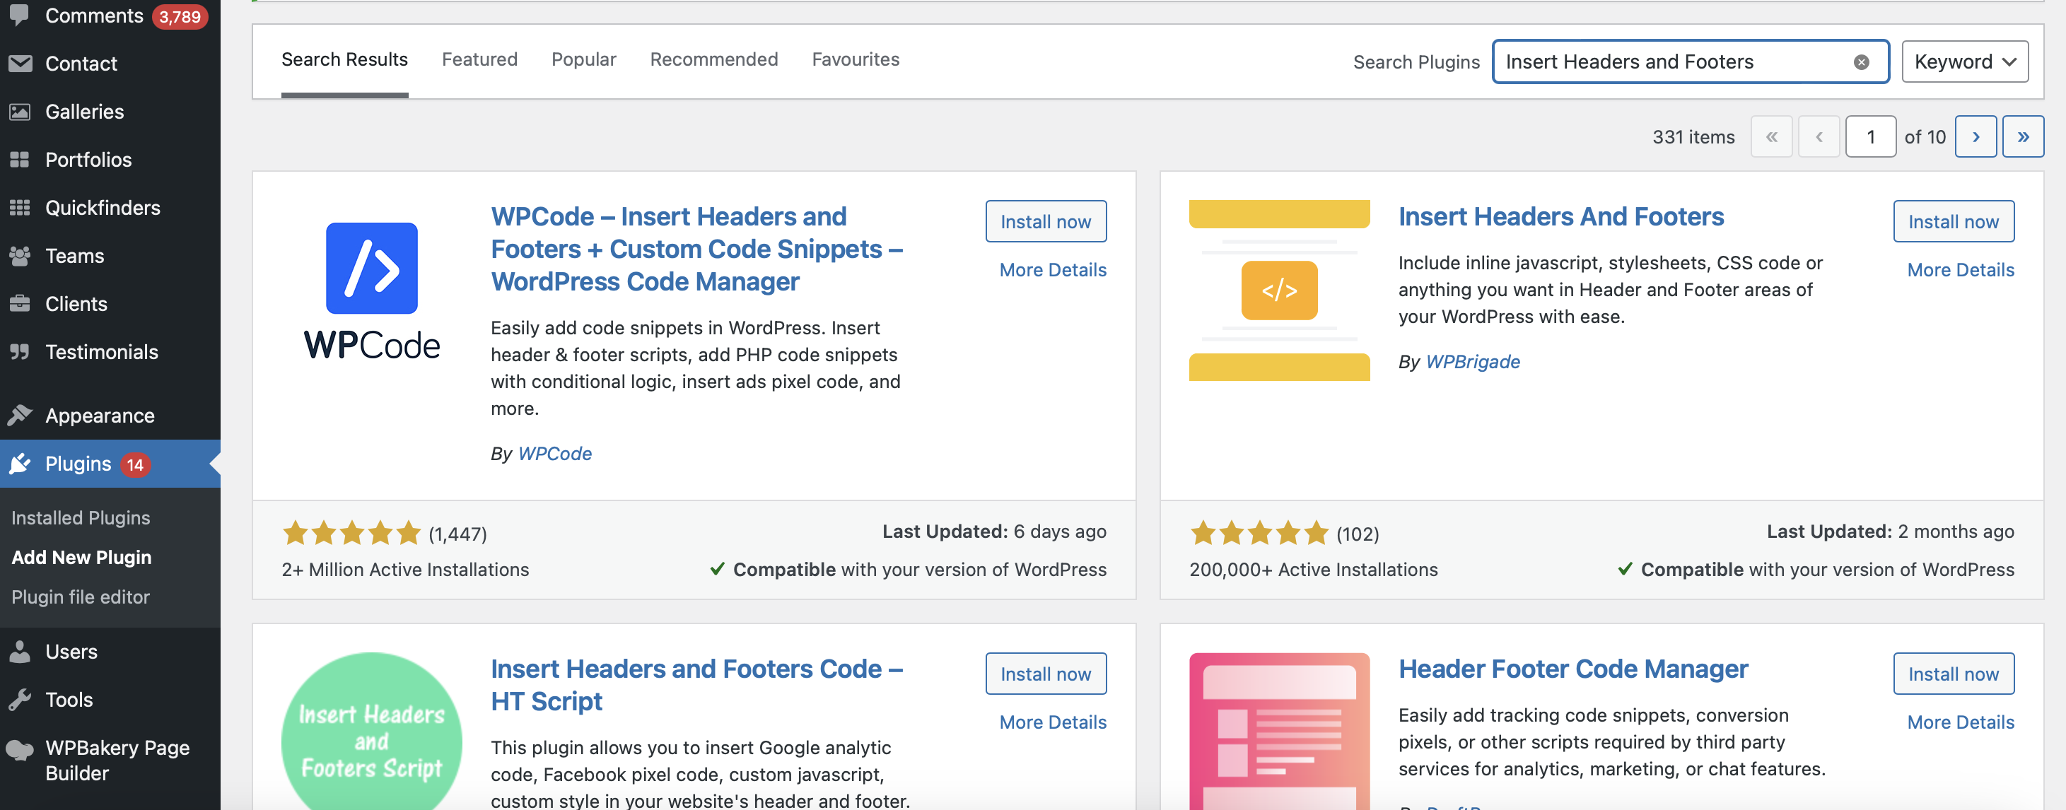Click the Testimonials quote icon
The image size is (2066, 810).
(20, 352)
